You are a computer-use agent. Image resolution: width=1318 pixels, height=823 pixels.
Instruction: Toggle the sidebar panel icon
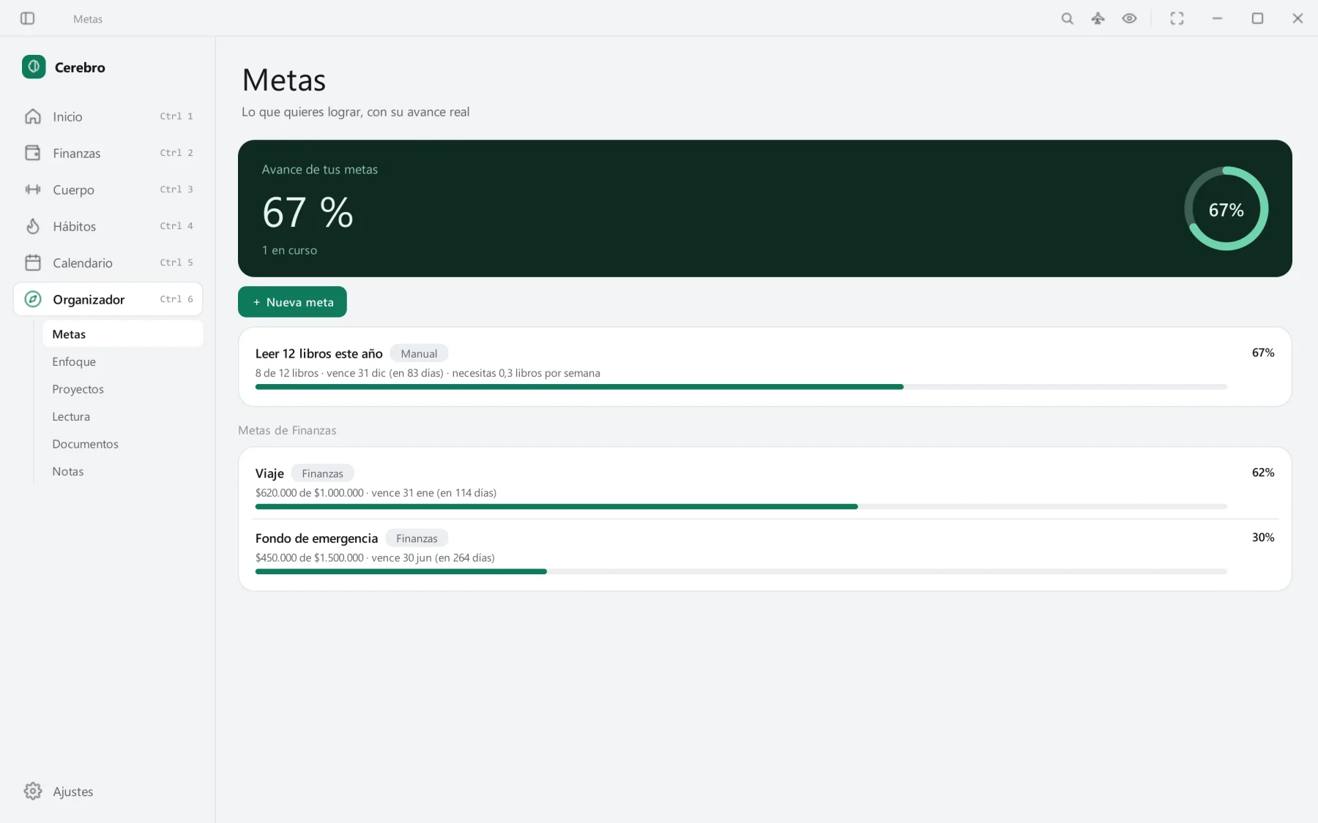[x=27, y=18]
